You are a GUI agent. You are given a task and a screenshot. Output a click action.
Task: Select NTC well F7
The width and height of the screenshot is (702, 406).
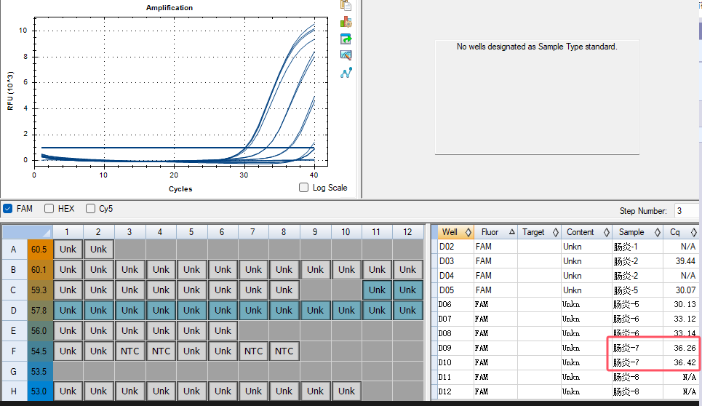tap(253, 351)
